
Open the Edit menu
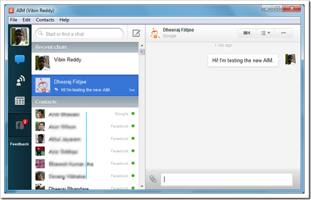(26, 20)
